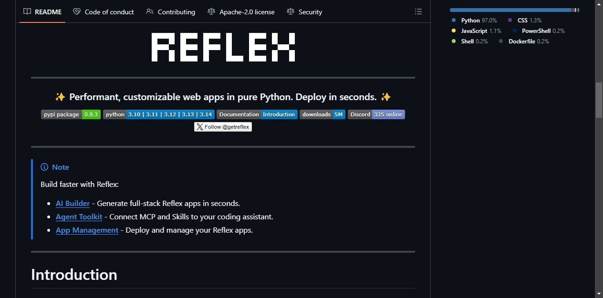Click the Follow @getreflex button
Image resolution: width=603 pixels, height=298 pixels.
[223, 127]
